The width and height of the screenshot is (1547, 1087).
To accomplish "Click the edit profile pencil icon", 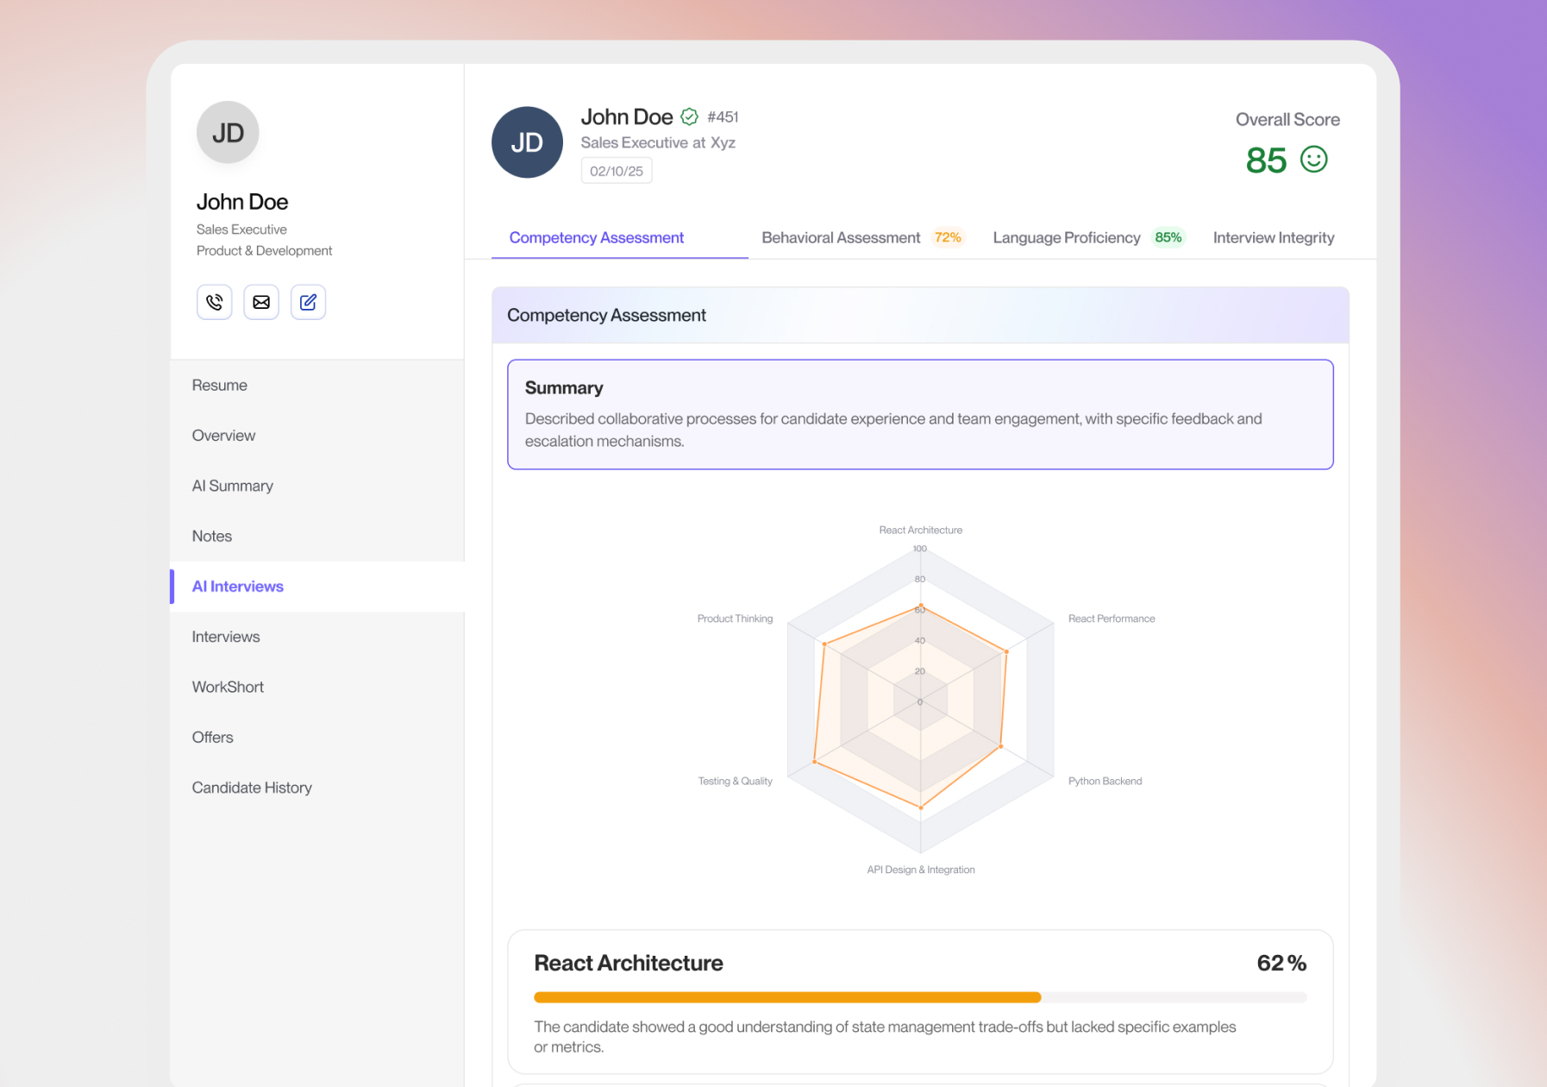I will click(x=308, y=302).
